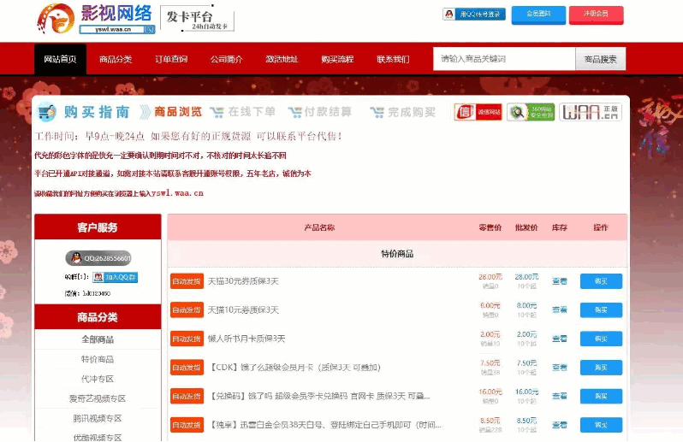Click the 影视网络 bird logo
The height and width of the screenshot is (442, 683).
(56, 18)
